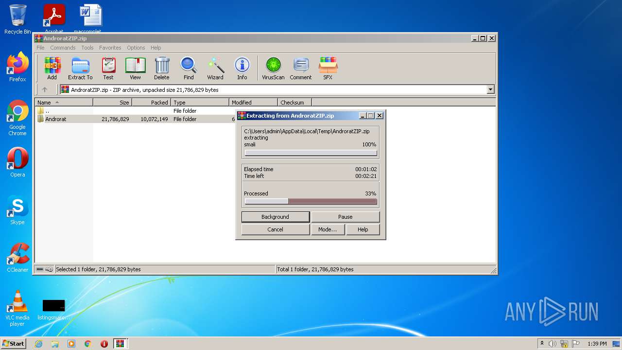Sort by Name column header
The image size is (622, 350).
(64, 103)
